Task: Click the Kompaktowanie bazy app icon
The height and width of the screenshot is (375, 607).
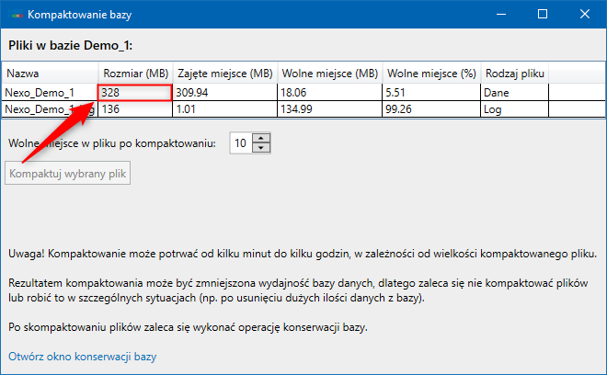Action: 16,15
